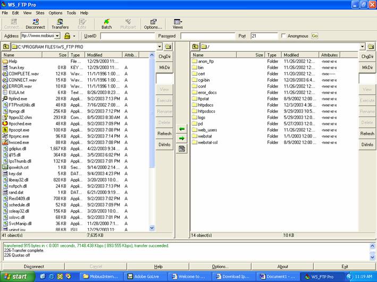Go up one folder in remote pane

[195, 47]
